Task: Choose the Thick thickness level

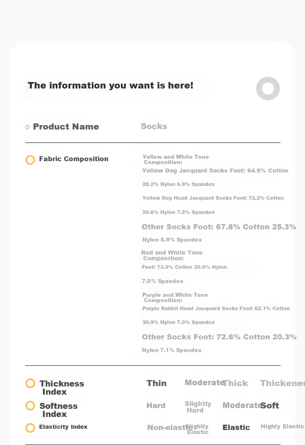Action: click(235, 383)
